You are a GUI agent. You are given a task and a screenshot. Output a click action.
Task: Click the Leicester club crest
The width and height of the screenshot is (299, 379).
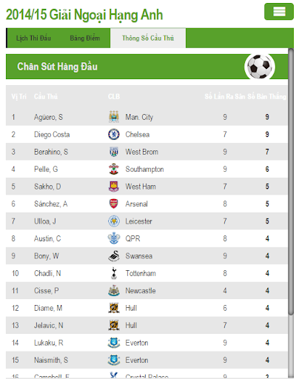114,221
